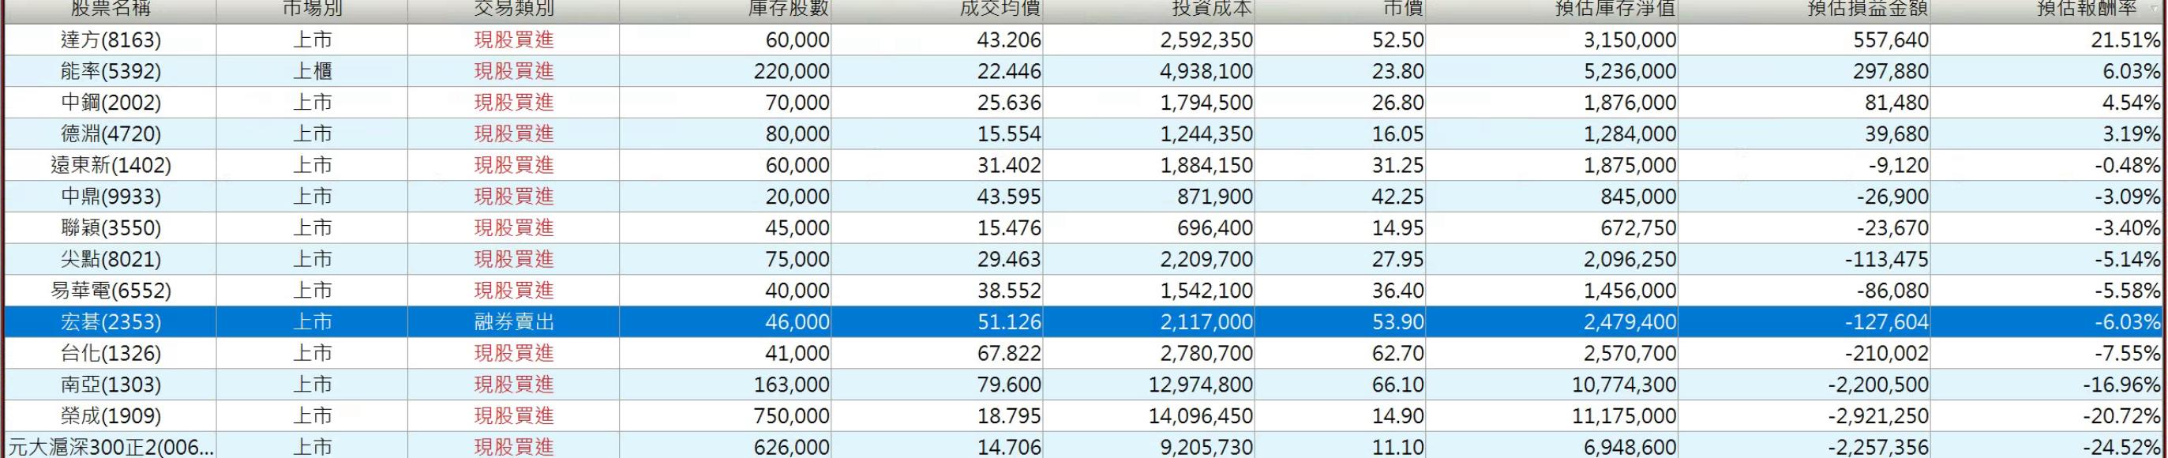
Task: Select stock row 中鼎(9933)
Action: pyautogui.click(x=1083, y=196)
